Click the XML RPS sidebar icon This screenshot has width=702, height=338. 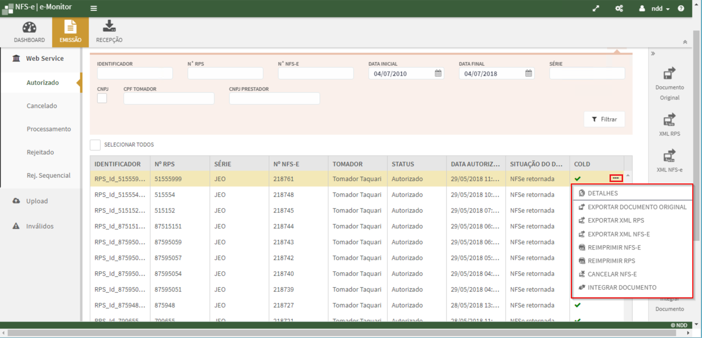point(670,119)
